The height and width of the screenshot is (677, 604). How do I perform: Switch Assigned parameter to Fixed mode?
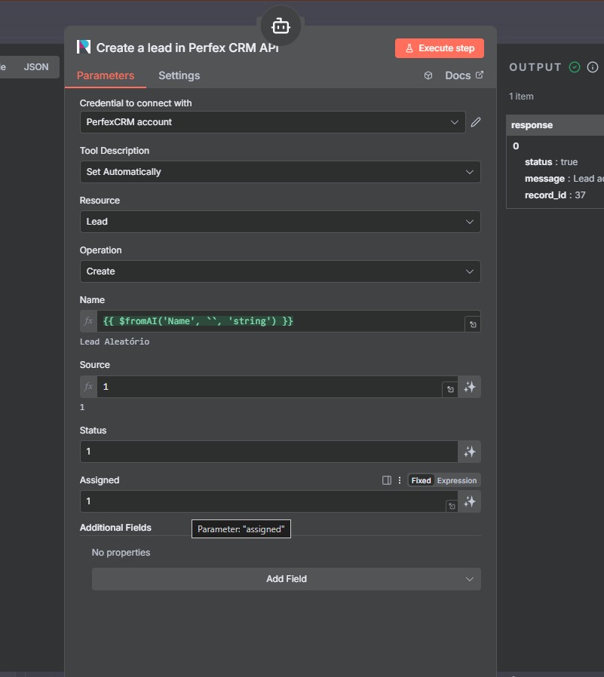click(x=421, y=480)
